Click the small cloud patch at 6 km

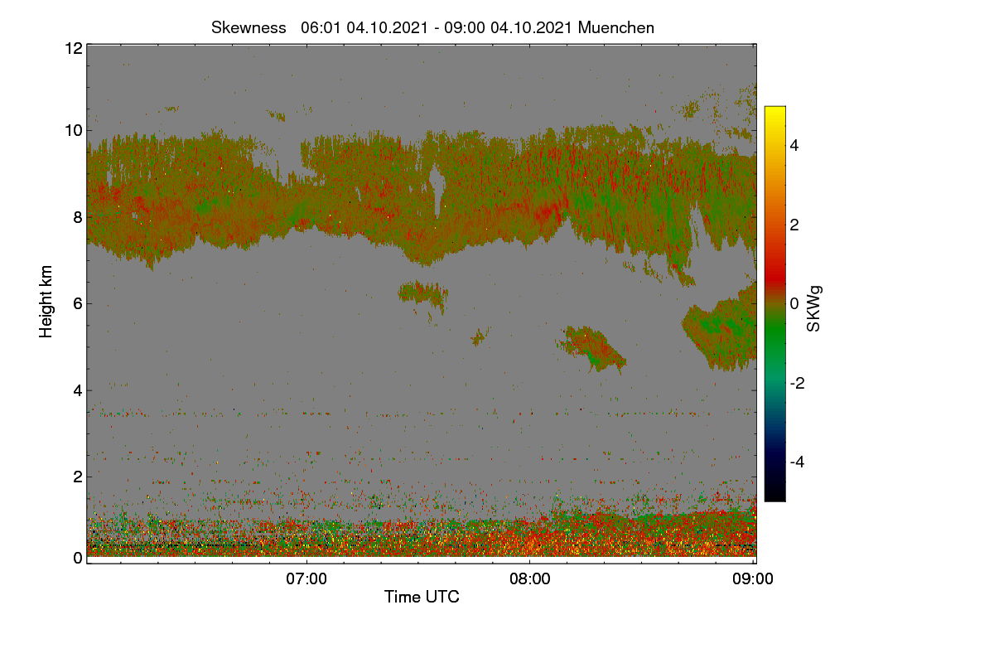[x=422, y=293]
